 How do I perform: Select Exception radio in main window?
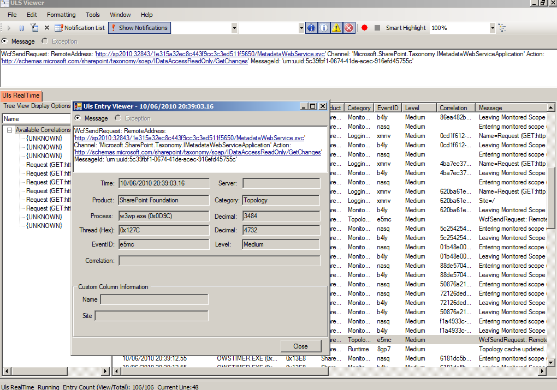tap(44, 41)
